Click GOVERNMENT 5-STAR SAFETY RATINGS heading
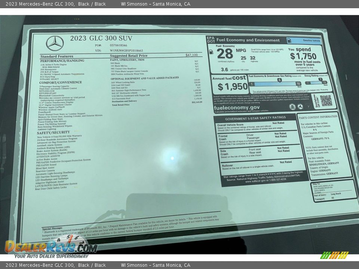The width and height of the screenshot is (359, 269). point(255,118)
